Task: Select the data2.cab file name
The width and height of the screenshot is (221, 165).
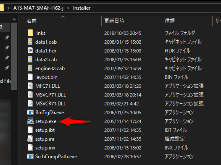Action: (46, 60)
